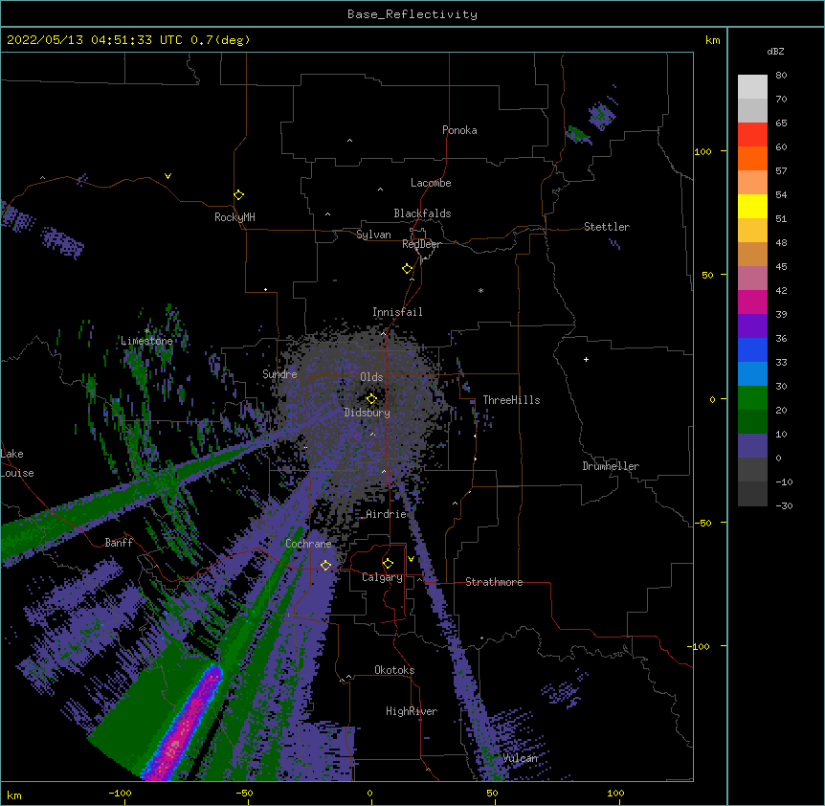Pick the red 65-60 dBZ legend swatch
Screen dimensions: 825x806
[752, 135]
